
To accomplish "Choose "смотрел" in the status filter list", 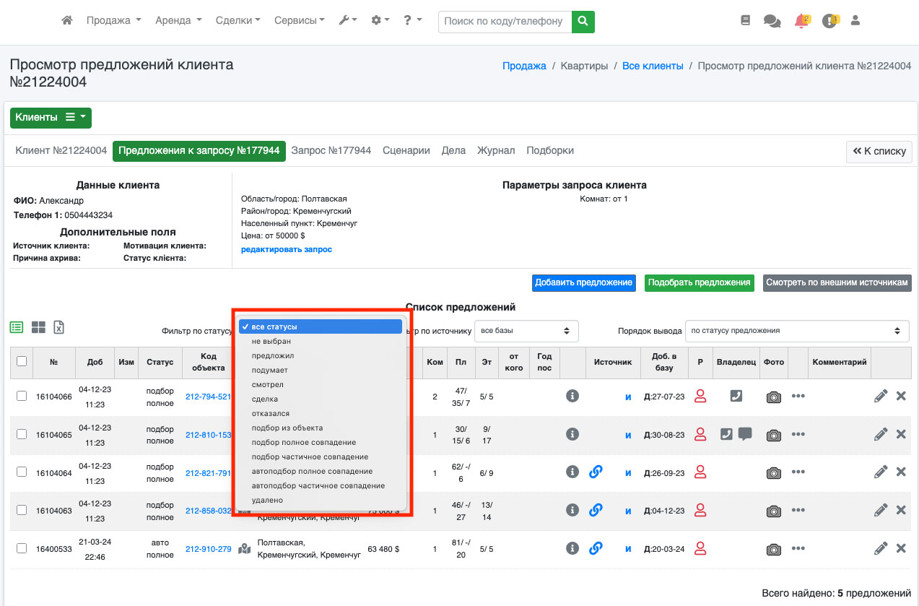I will [267, 384].
